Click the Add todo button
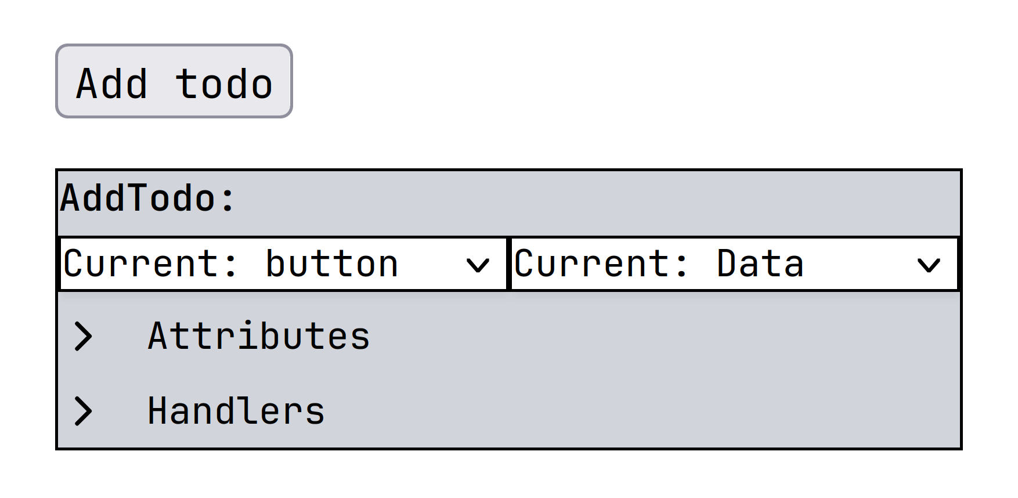 (x=174, y=81)
